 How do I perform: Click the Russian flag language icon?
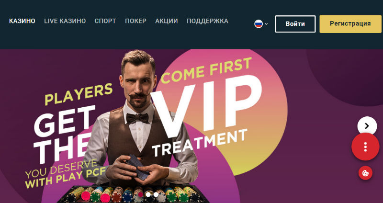pyautogui.click(x=259, y=24)
